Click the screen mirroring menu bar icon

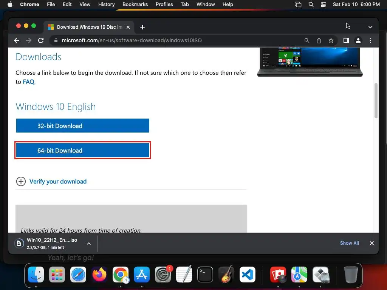[x=298, y=5]
